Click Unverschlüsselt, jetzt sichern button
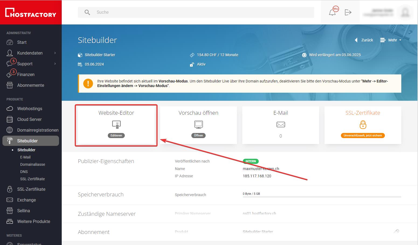418x245 pixels. pos(363,136)
